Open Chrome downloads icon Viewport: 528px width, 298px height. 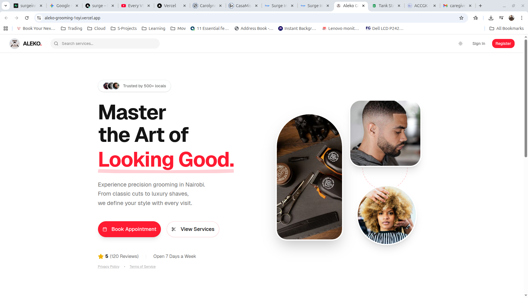point(491,18)
